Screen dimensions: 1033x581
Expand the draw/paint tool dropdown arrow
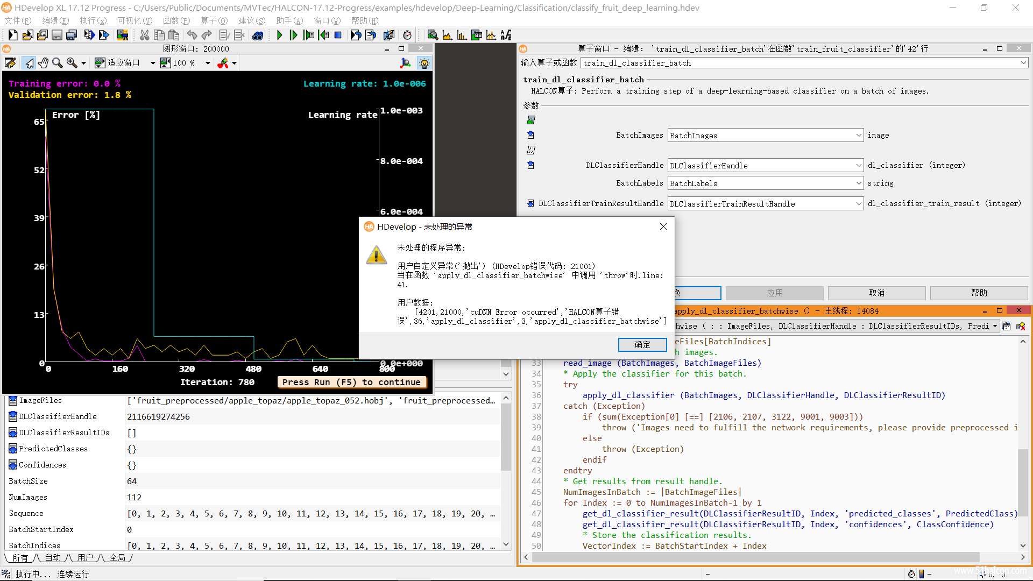(x=234, y=63)
